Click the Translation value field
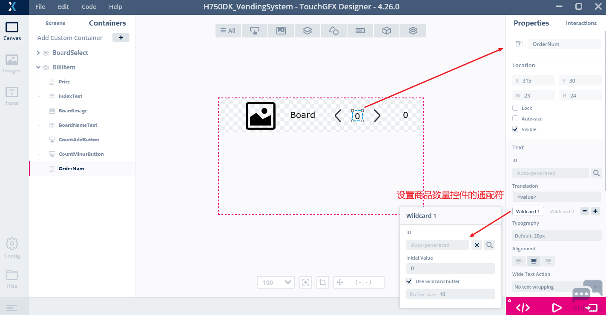 tap(557, 197)
